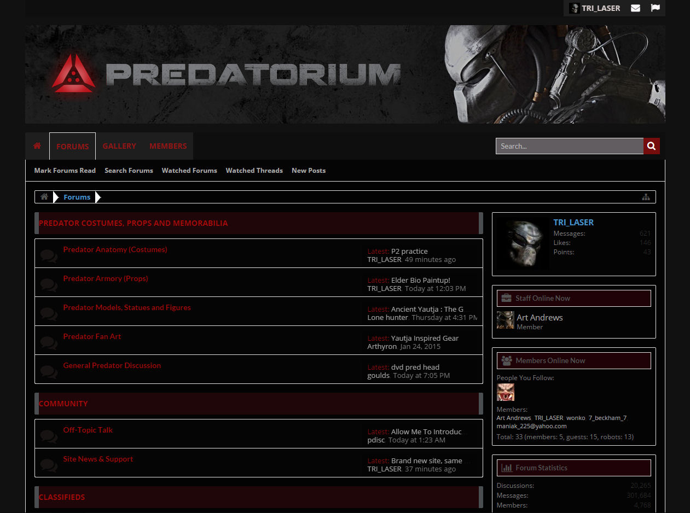Open pdisc's profile link
Image resolution: width=690 pixels, height=513 pixels.
point(376,440)
